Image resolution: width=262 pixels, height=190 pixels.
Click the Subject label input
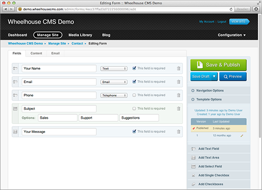coord(59,108)
